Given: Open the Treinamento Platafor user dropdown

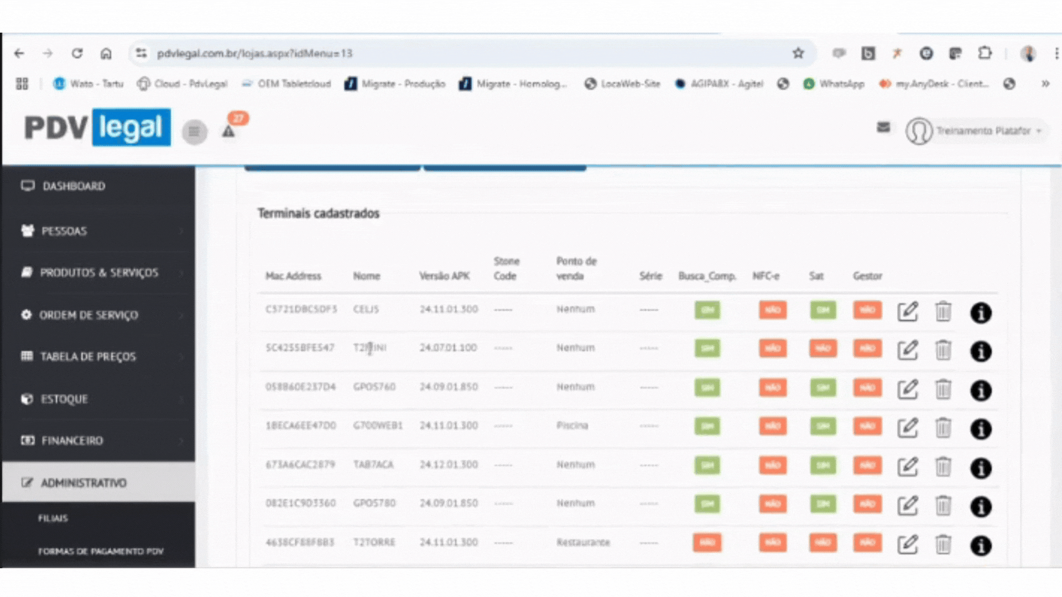Looking at the screenshot, I should 983,131.
